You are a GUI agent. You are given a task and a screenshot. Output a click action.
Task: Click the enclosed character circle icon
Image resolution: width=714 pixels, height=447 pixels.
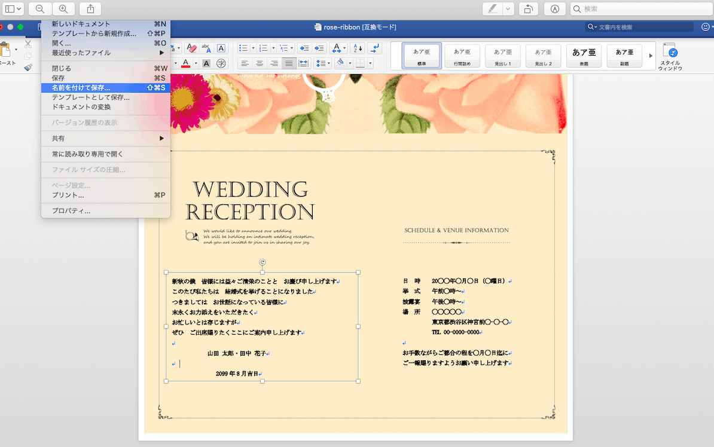(221, 63)
